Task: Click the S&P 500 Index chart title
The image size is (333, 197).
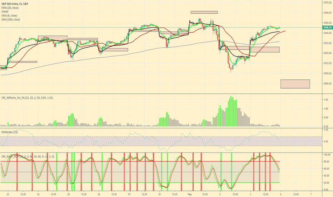Action: (15, 4)
